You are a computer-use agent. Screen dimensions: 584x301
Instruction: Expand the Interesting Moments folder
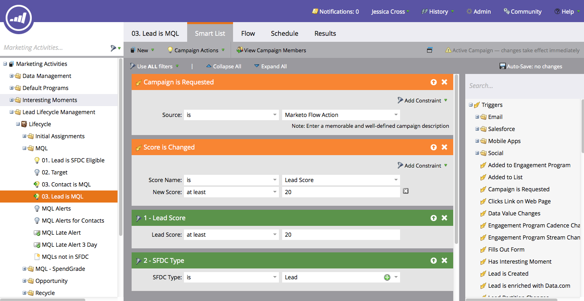pos(11,100)
